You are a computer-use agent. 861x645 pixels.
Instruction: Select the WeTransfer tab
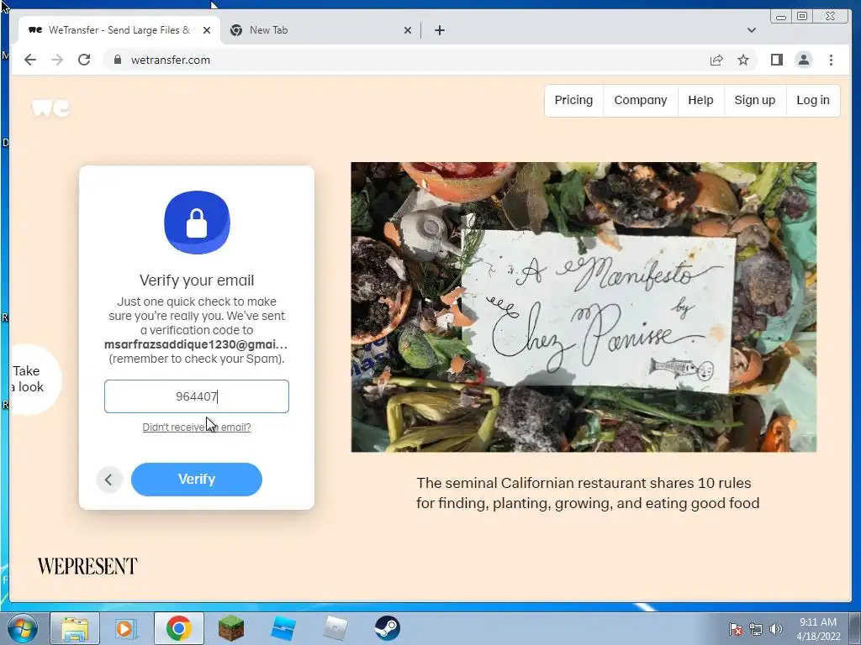(119, 30)
